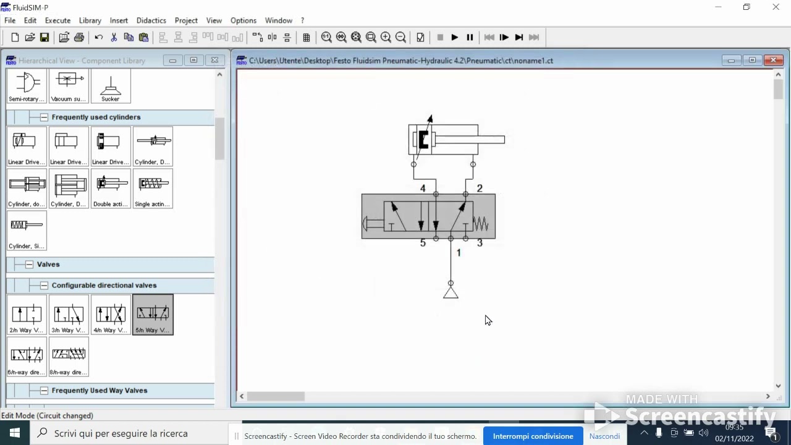Image resolution: width=791 pixels, height=445 pixels.
Task: Select the 'Cylinder, Si...' library component
Action: click(27, 230)
